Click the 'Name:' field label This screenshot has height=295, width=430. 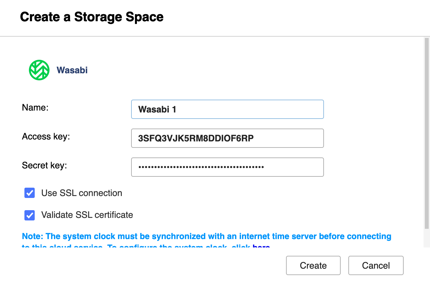[x=35, y=108]
